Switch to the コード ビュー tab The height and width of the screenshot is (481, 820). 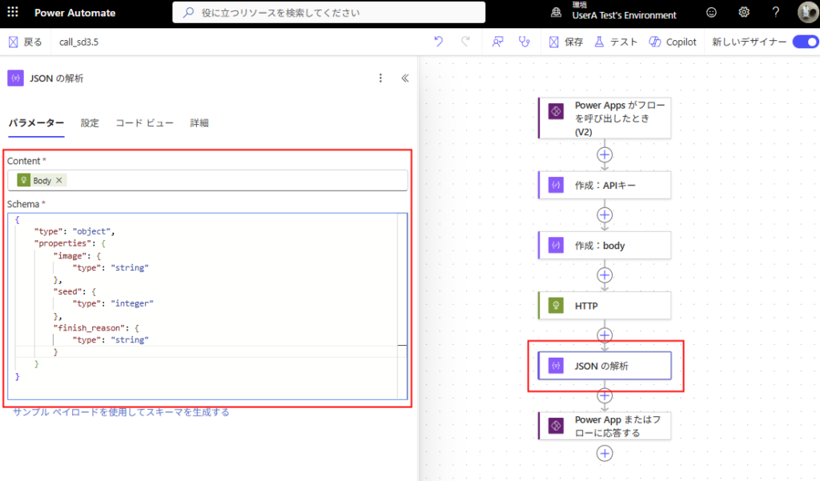pyautogui.click(x=144, y=123)
